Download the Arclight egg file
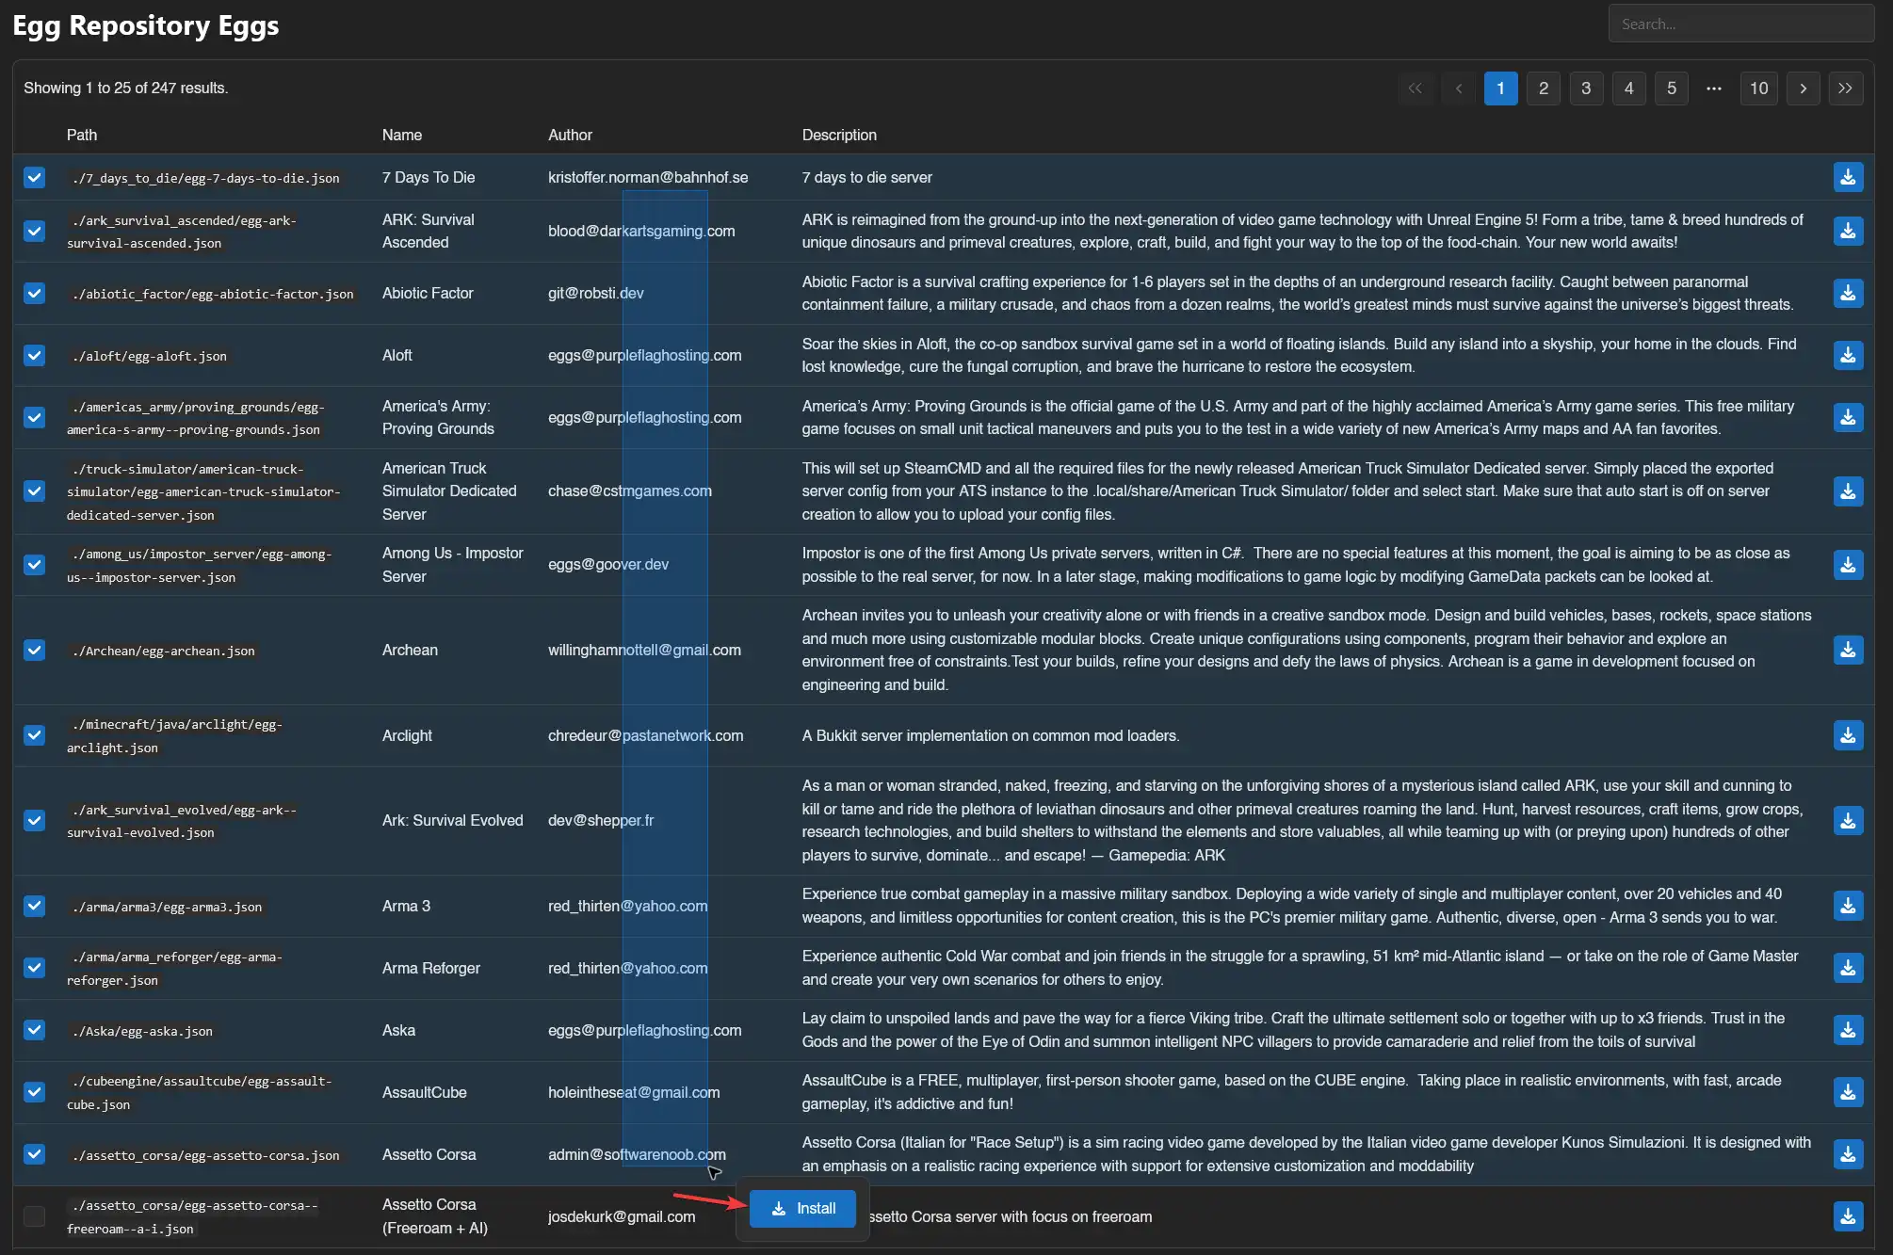Screen dimensions: 1893x1255 tap(1848, 735)
